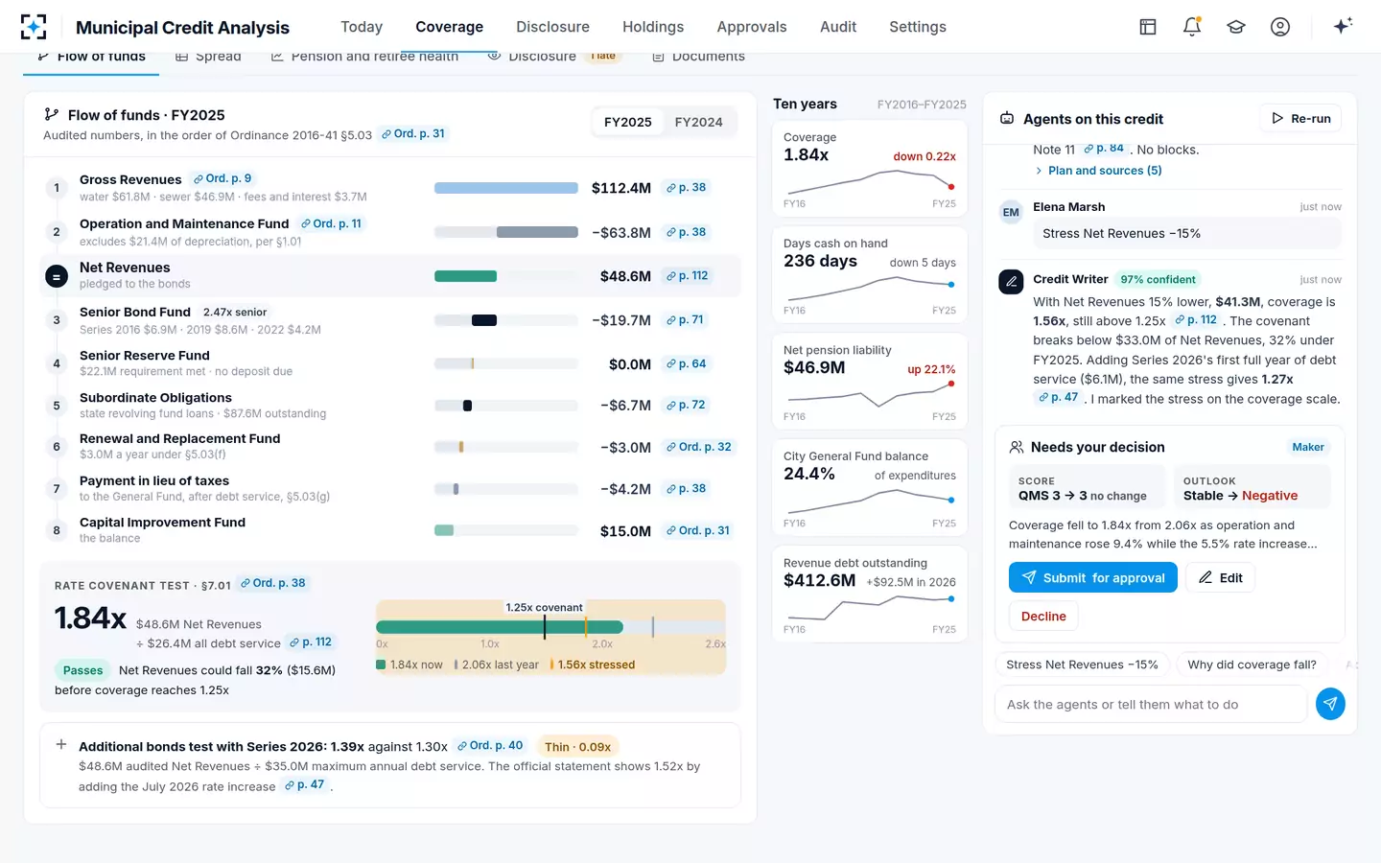1381x863 pixels.
Task: Open the Approvals tab
Action: click(752, 27)
